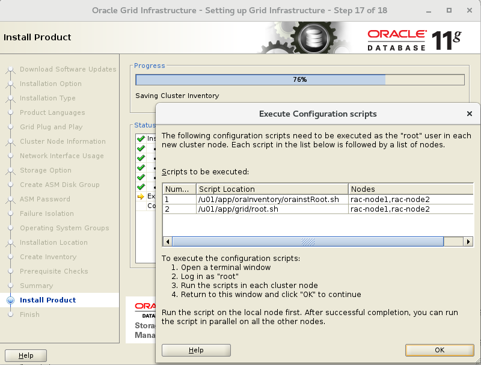The width and height of the screenshot is (481, 365).
Task: Close the Oracle Grid Infrastructure installer window
Action: point(470,10)
